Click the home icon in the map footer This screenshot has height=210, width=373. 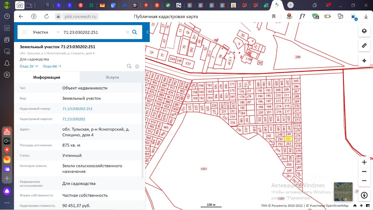point(355,206)
